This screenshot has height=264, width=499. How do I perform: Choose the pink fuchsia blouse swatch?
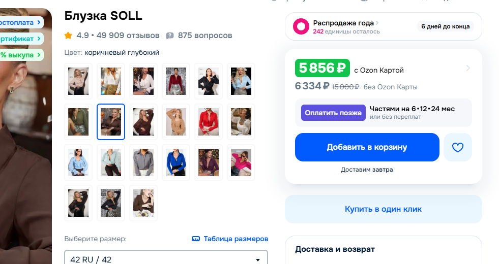click(241, 162)
